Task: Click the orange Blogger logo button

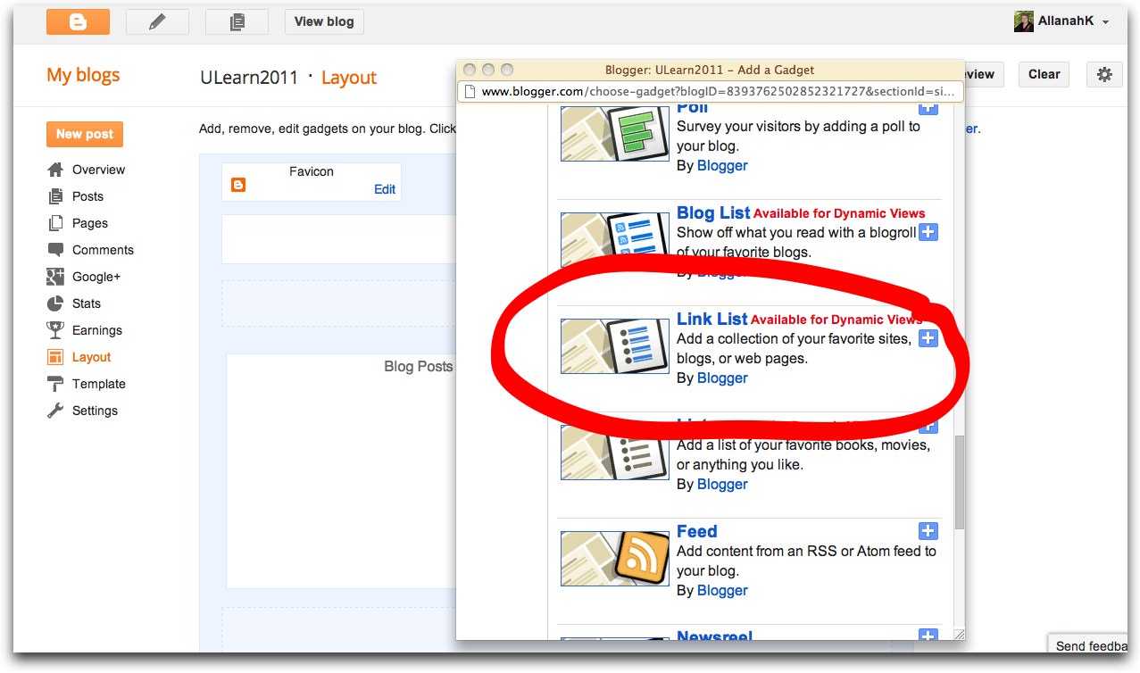Action: click(78, 21)
